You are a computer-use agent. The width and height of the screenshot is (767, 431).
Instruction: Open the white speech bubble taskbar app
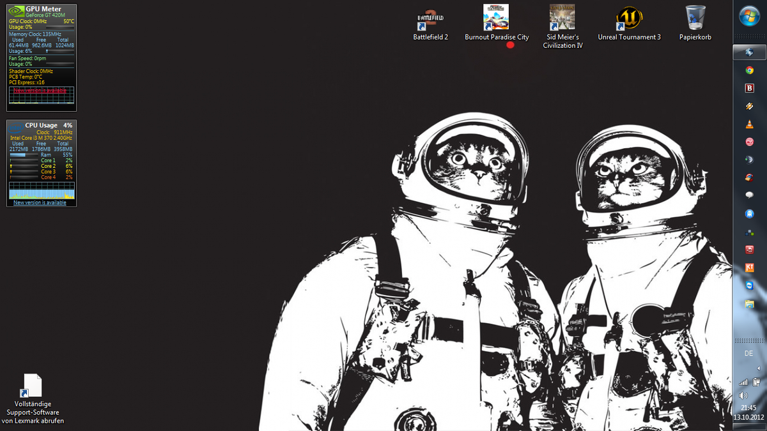[x=749, y=195]
